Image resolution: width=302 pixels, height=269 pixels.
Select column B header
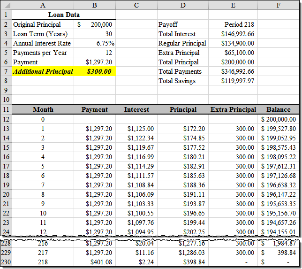point(95,5)
